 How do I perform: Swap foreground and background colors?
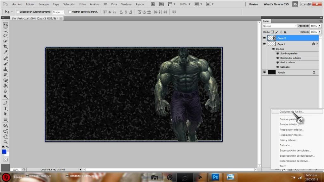(7, 147)
